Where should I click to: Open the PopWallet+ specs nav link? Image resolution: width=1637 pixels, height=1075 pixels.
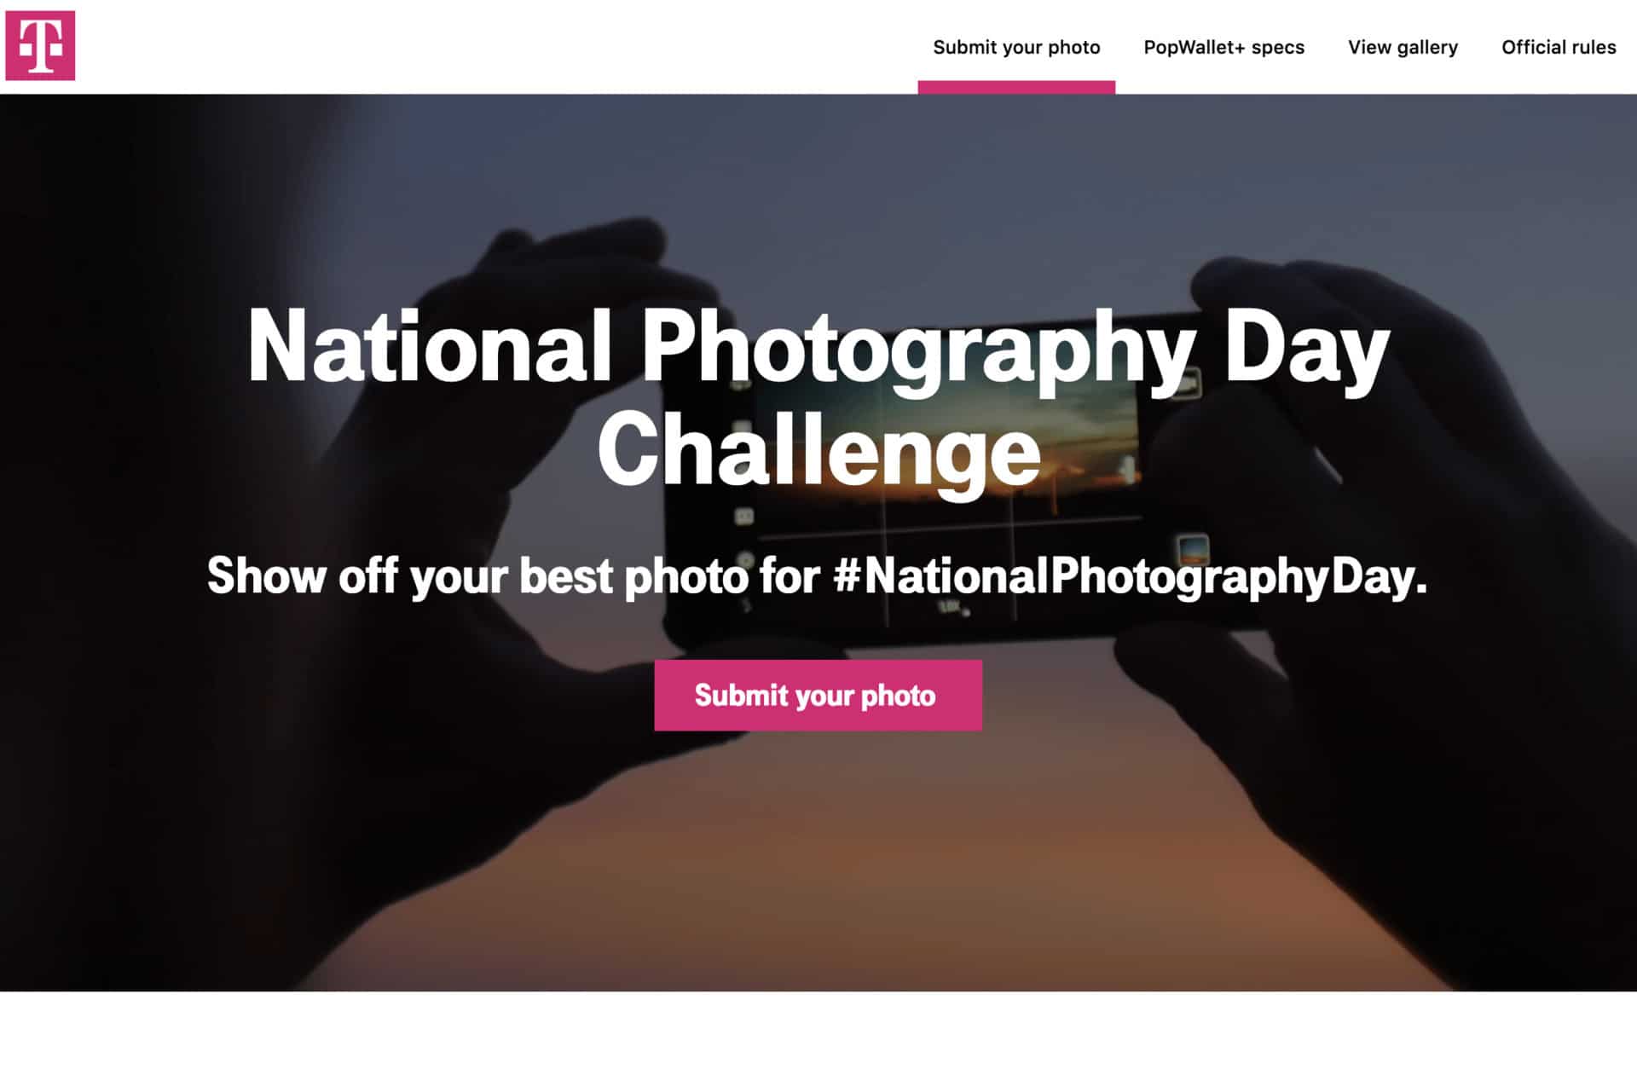(x=1223, y=48)
